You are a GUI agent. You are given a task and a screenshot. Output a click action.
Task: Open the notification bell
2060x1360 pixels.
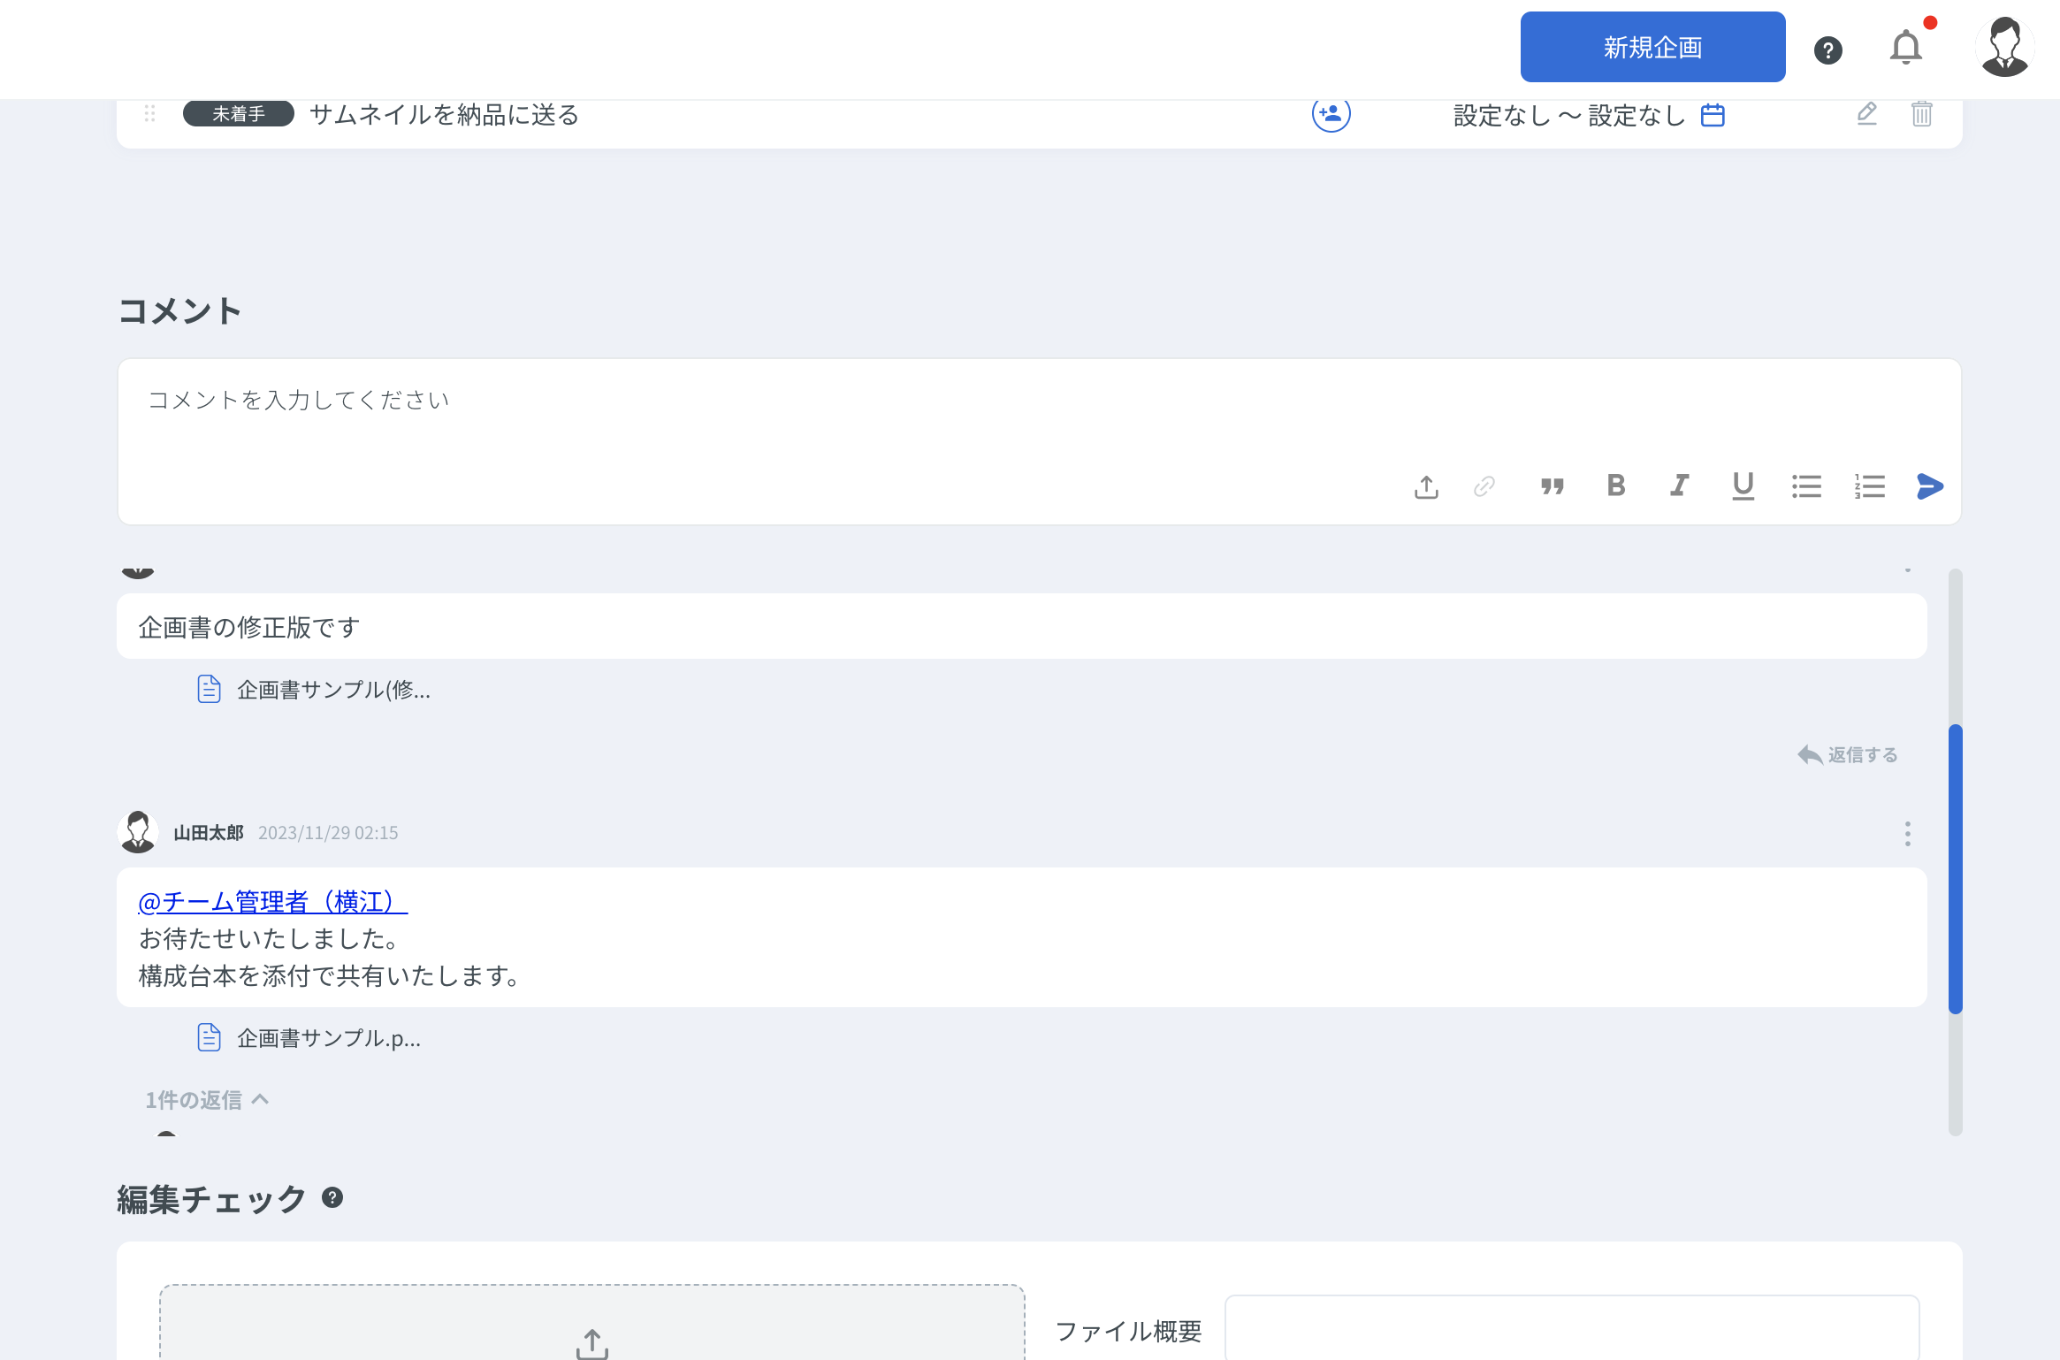pos(1906,47)
